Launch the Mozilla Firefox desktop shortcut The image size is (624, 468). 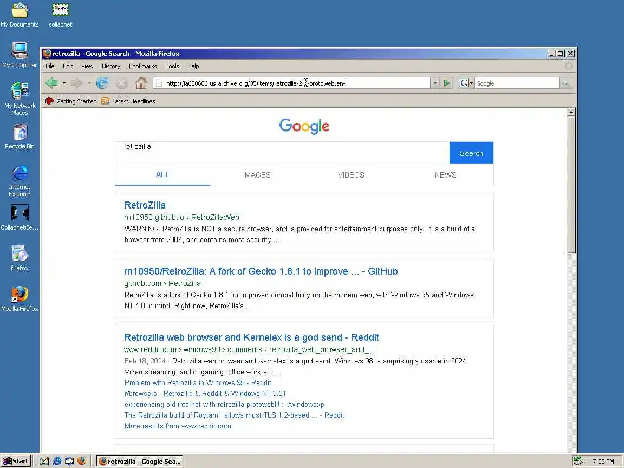tap(19, 298)
